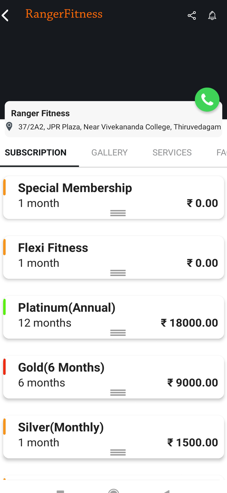
Task: Open the partially visible FAQ tab
Action: 222,153
